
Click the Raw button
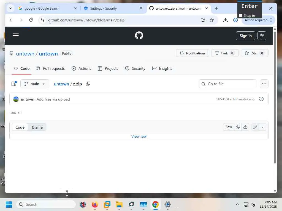coord(229,127)
